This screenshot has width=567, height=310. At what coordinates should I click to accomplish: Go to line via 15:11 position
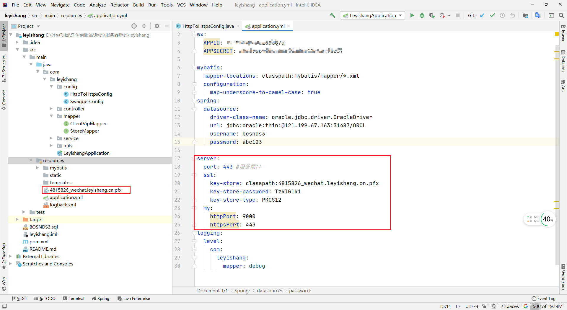click(445, 306)
